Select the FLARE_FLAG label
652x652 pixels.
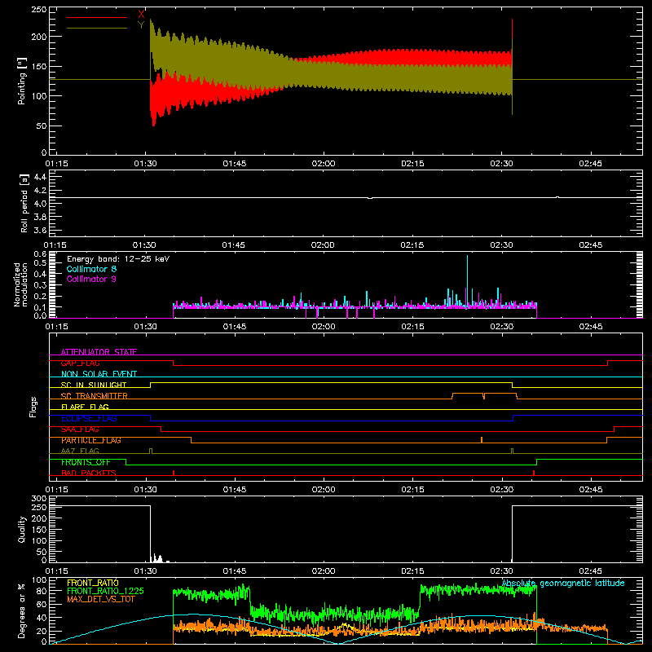(x=85, y=407)
